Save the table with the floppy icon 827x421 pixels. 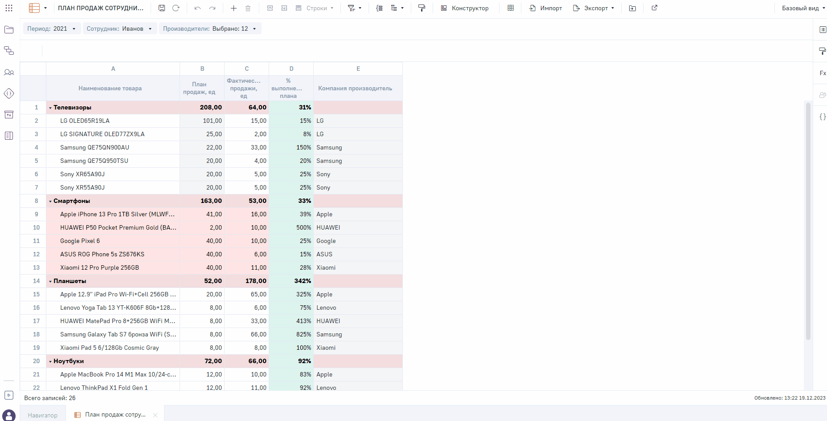pyautogui.click(x=162, y=8)
